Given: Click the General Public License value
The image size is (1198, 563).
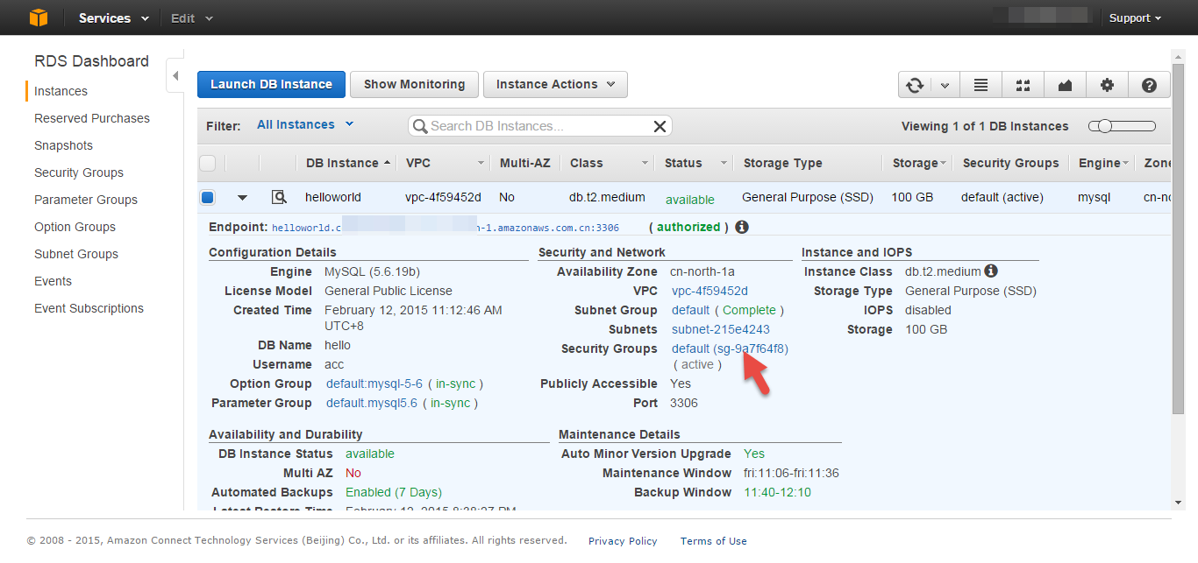Looking at the screenshot, I should tap(389, 291).
